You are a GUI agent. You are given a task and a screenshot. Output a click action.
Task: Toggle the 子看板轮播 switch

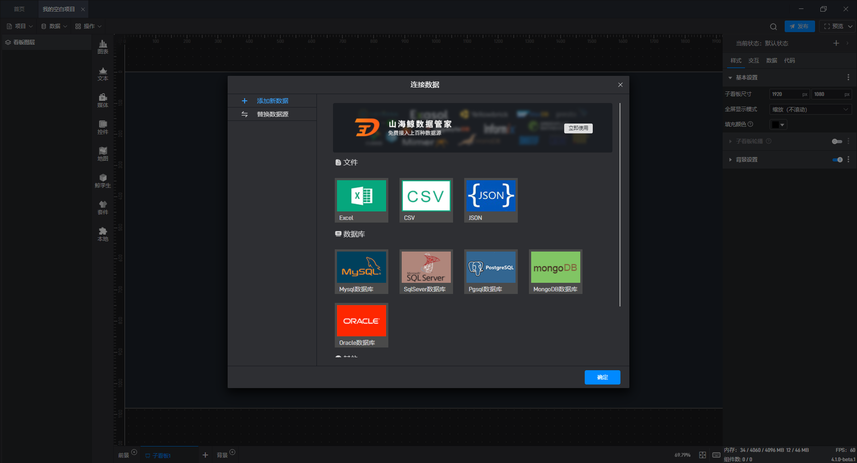837,141
